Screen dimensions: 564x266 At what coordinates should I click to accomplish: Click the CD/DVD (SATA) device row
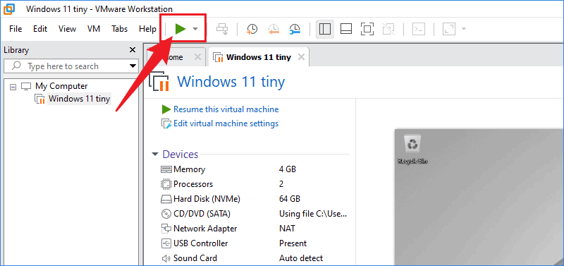coord(255,214)
